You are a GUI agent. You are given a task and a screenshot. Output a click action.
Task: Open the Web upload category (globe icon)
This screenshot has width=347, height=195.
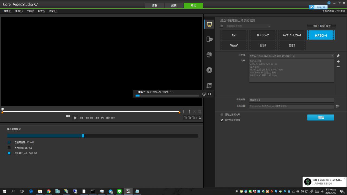(209, 55)
